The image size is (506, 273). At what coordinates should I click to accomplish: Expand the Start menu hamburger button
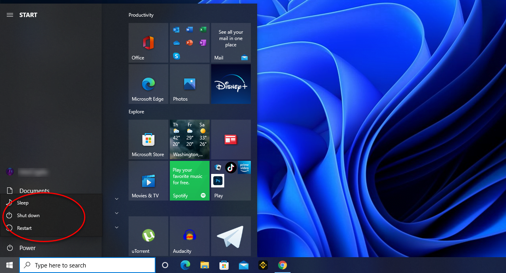click(10, 15)
